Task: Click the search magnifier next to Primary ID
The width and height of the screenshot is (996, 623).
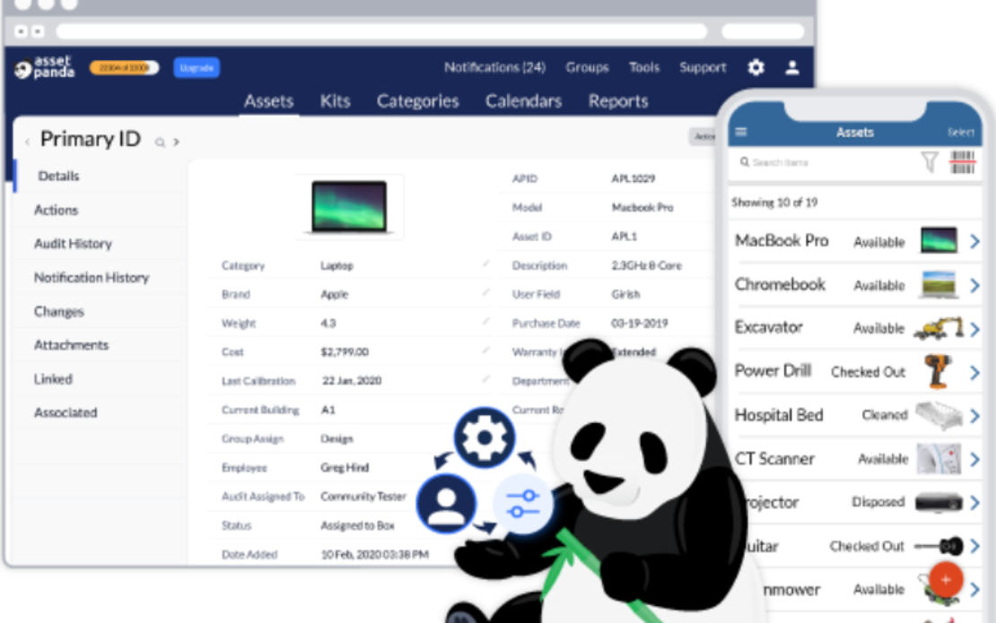Action: 160,141
